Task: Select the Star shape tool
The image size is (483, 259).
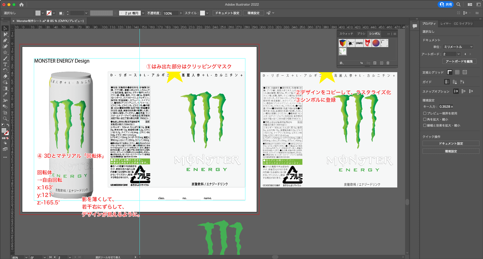Action: (x=5, y=52)
